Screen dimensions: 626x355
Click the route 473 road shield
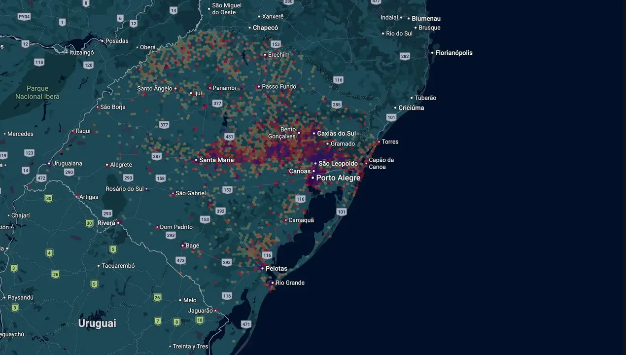(180, 260)
